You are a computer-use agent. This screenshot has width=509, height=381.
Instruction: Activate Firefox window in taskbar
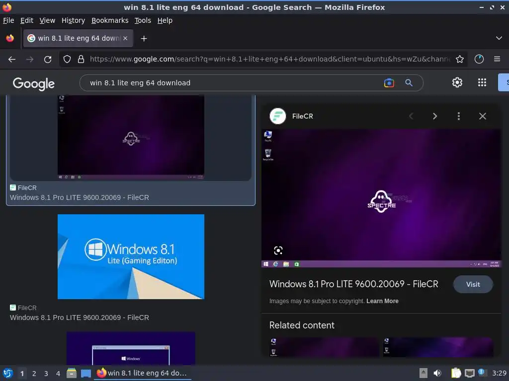coord(143,373)
